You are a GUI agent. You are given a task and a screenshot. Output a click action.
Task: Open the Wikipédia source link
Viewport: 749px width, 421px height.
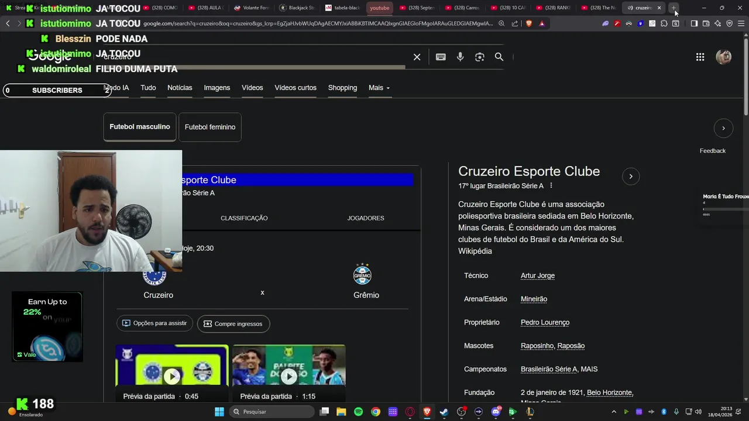475,251
